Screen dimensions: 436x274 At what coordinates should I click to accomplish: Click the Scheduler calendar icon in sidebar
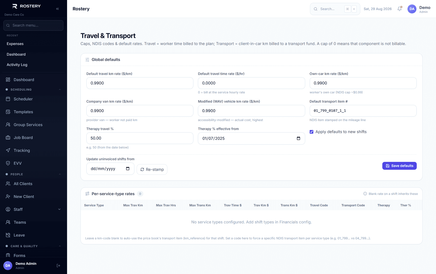[8, 99]
